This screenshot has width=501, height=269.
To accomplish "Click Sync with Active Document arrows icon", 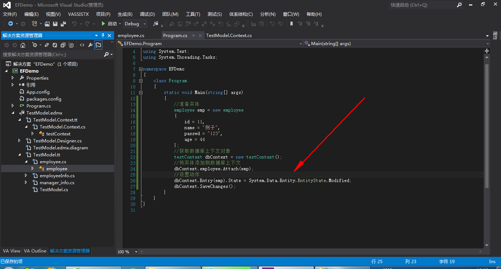I will [47, 45].
